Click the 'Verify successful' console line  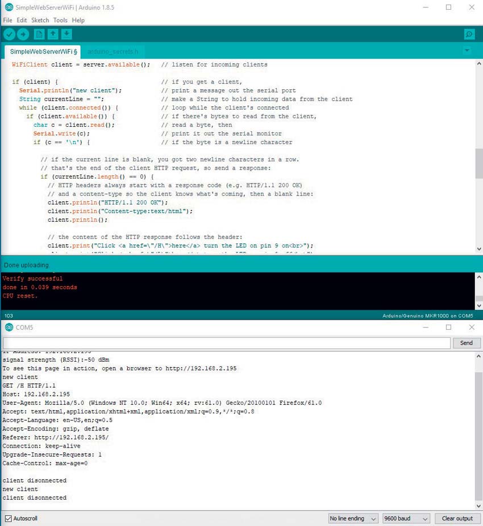tap(32, 279)
